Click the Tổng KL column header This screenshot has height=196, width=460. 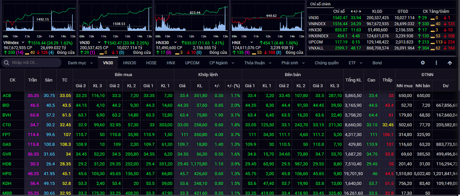pyautogui.click(x=353, y=80)
